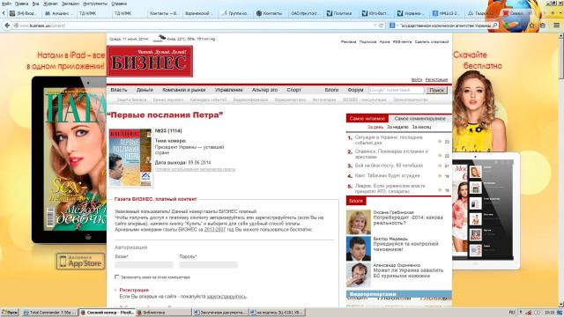Open Оксана Гребенская blog post thumbnail
The width and height of the screenshot is (564, 317).
point(359,222)
